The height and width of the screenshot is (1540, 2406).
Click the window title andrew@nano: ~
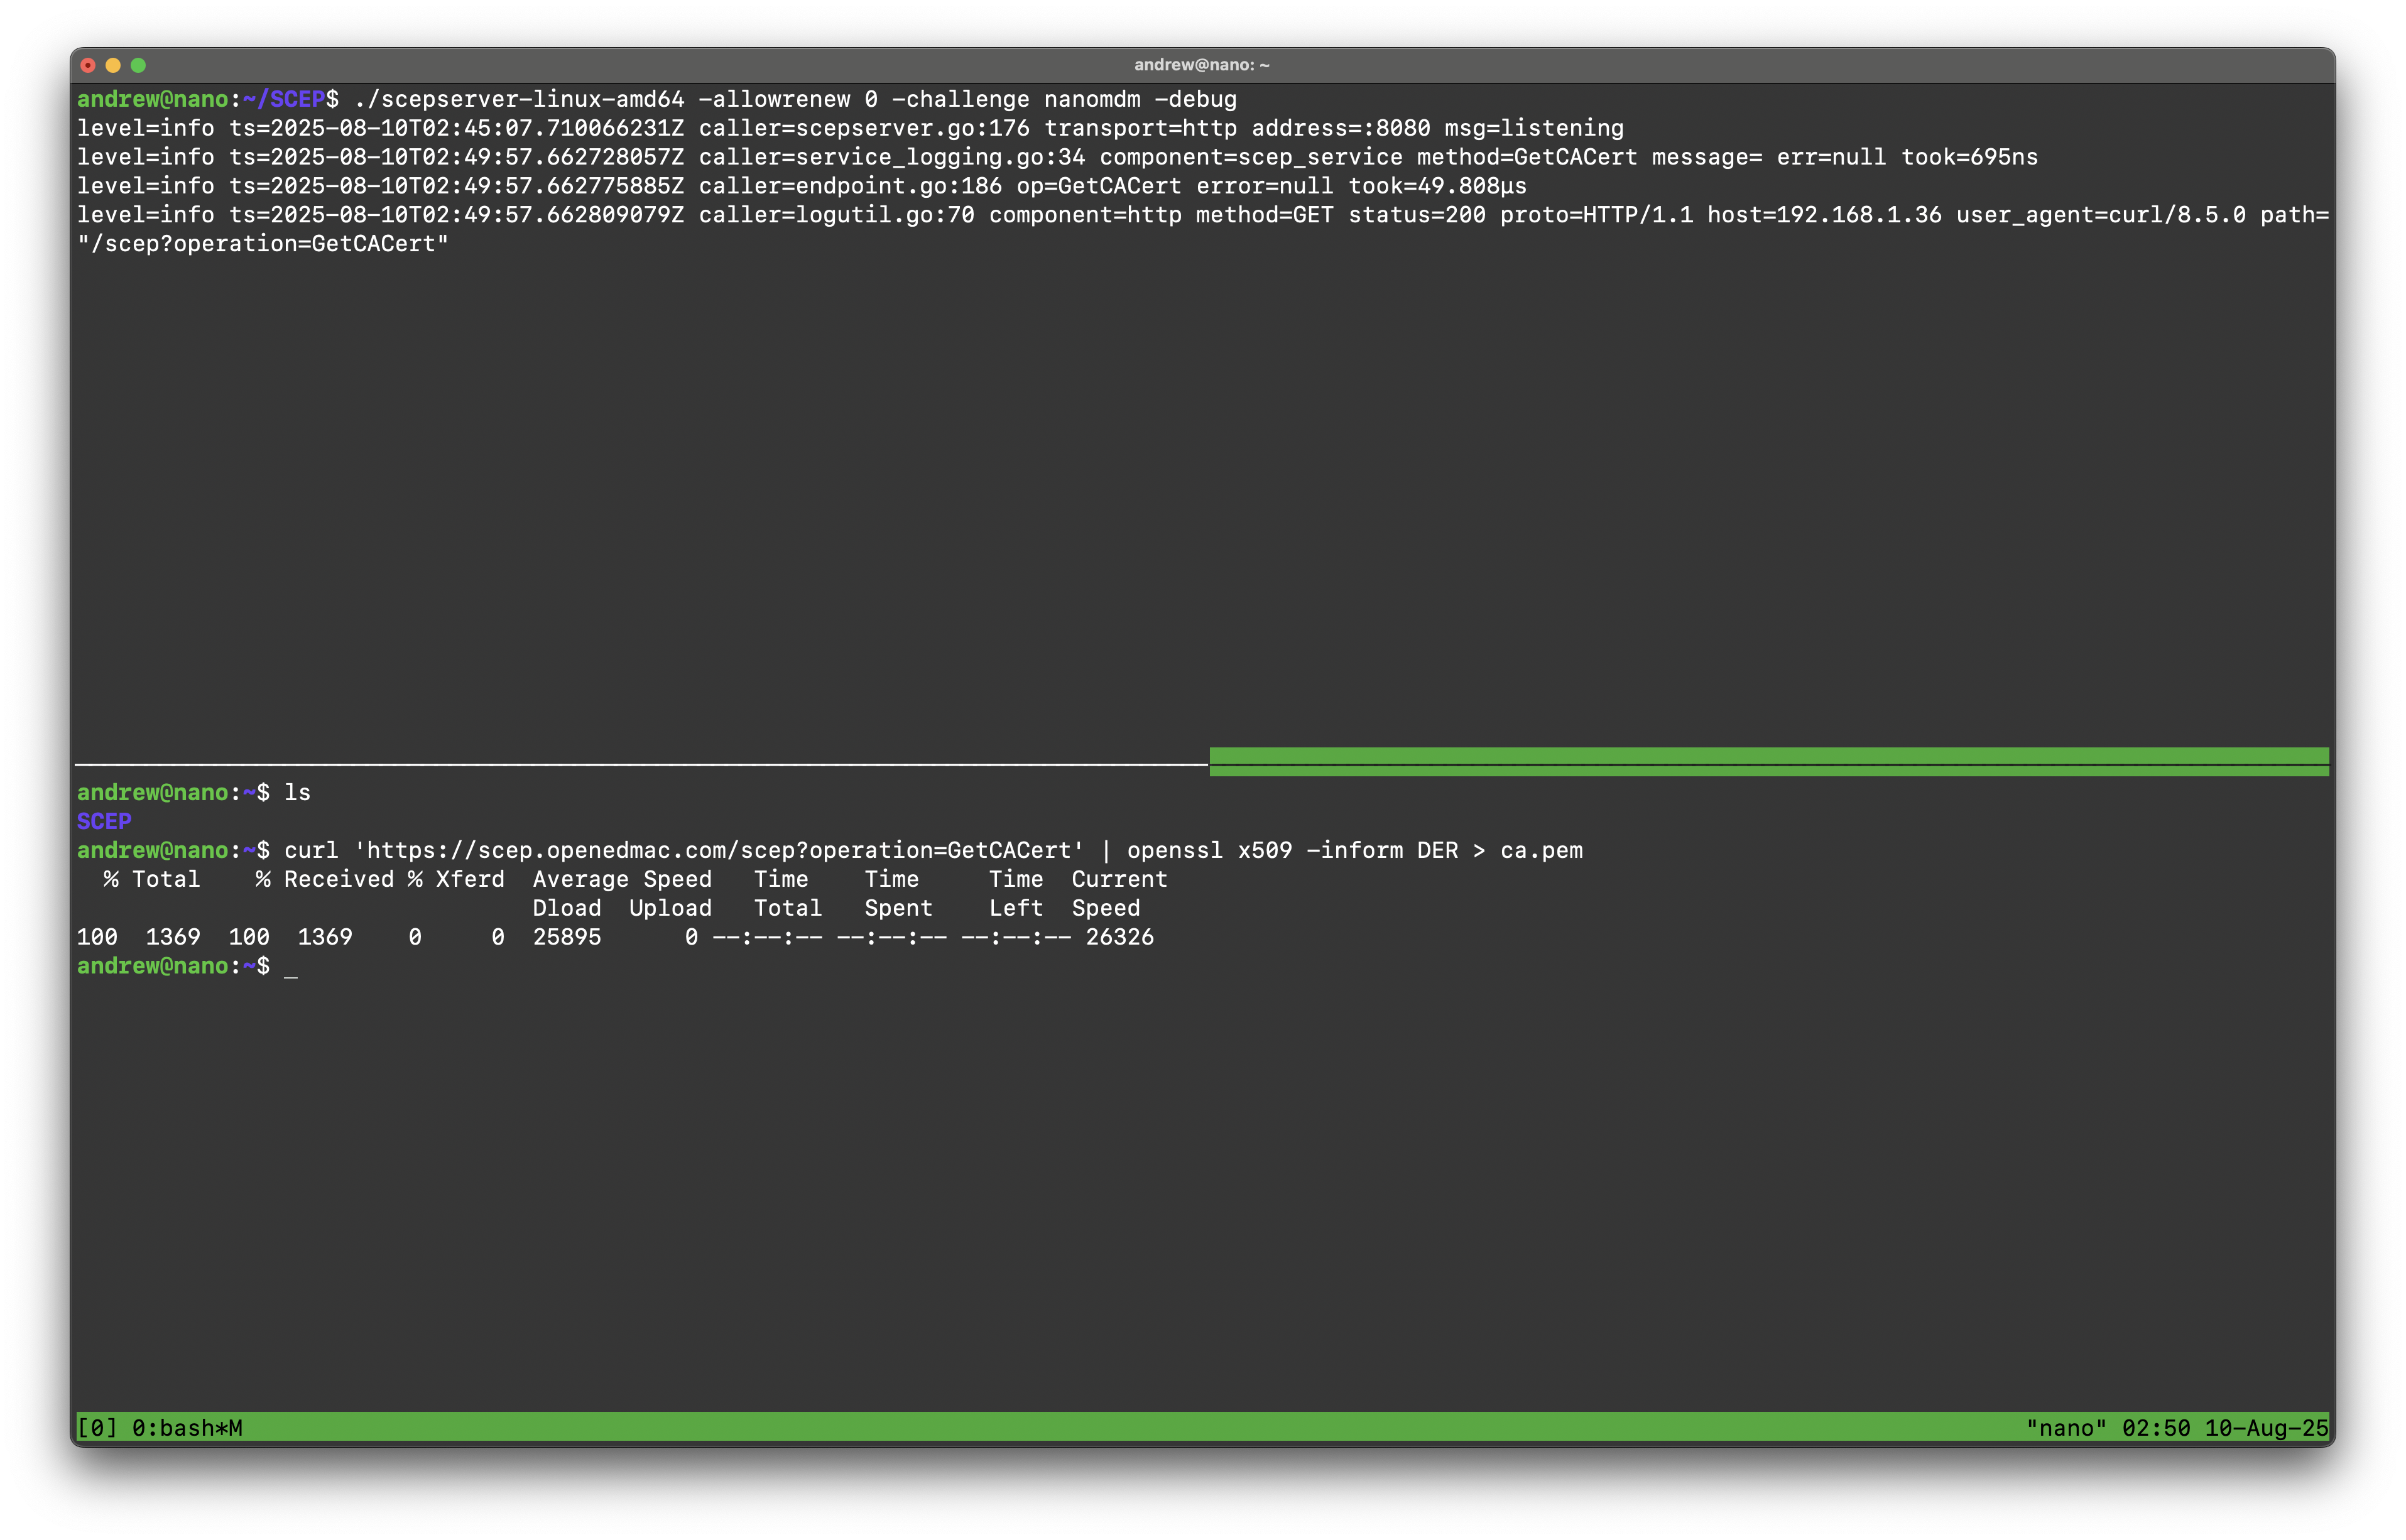[1201, 65]
